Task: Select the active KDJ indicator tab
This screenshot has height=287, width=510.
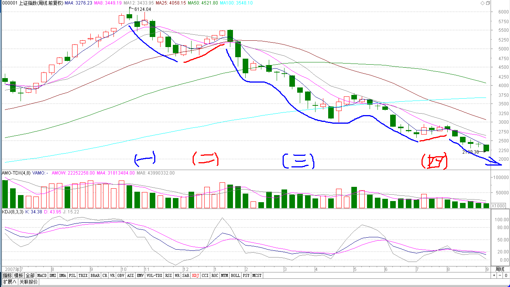Action: pyautogui.click(x=195, y=275)
